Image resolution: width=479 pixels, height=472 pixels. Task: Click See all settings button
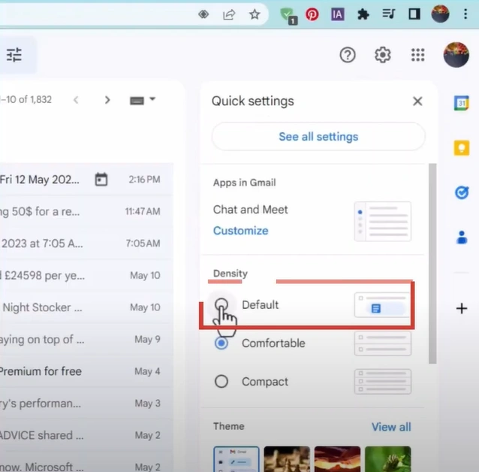[x=318, y=137]
